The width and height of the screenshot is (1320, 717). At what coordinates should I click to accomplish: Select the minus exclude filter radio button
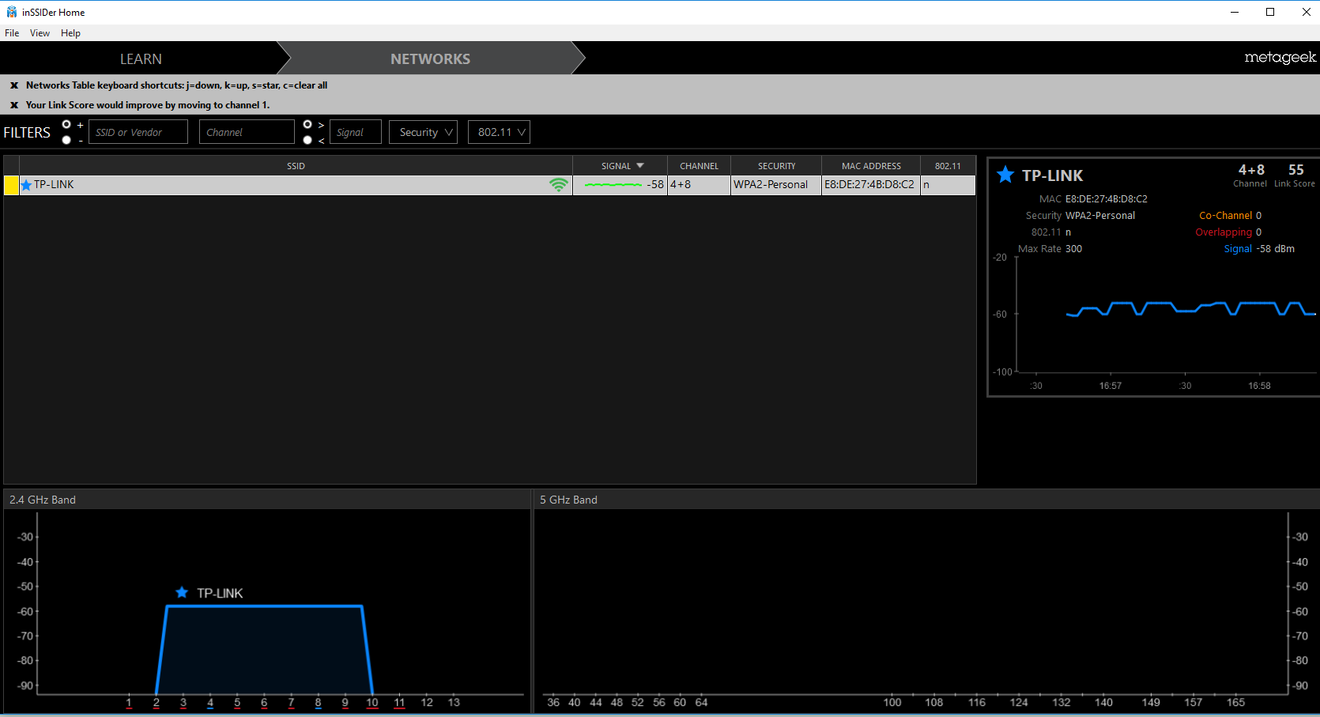click(x=66, y=140)
